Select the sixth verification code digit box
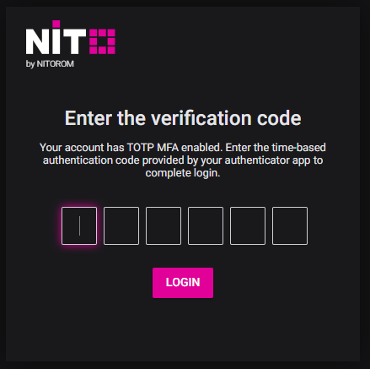This screenshot has height=369, width=370. pyautogui.click(x=290, y=225)
